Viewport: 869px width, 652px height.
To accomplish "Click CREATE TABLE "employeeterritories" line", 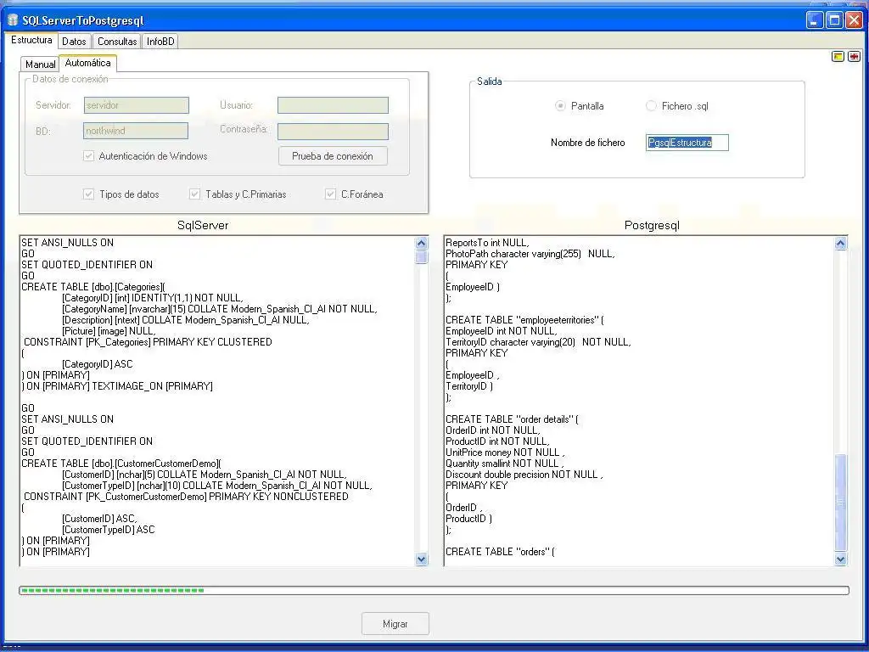I will pyautogui.click(x=524, y=320).
